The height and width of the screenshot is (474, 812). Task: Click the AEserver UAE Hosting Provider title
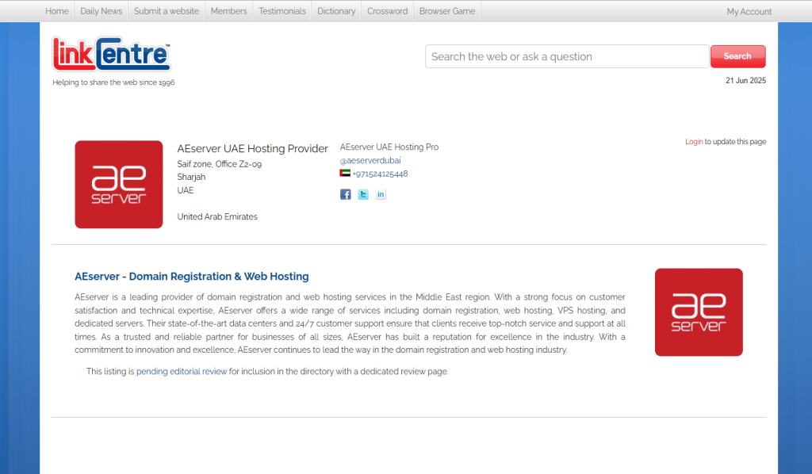click(253, 149)
